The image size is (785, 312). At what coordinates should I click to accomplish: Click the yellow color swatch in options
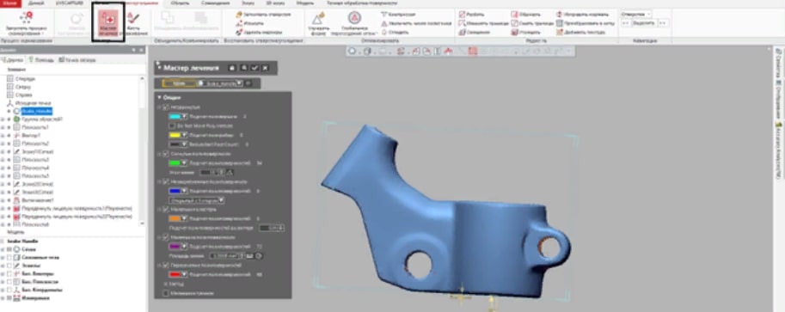(175, 135)
